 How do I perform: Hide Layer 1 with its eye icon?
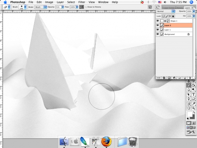pos(158,30)
